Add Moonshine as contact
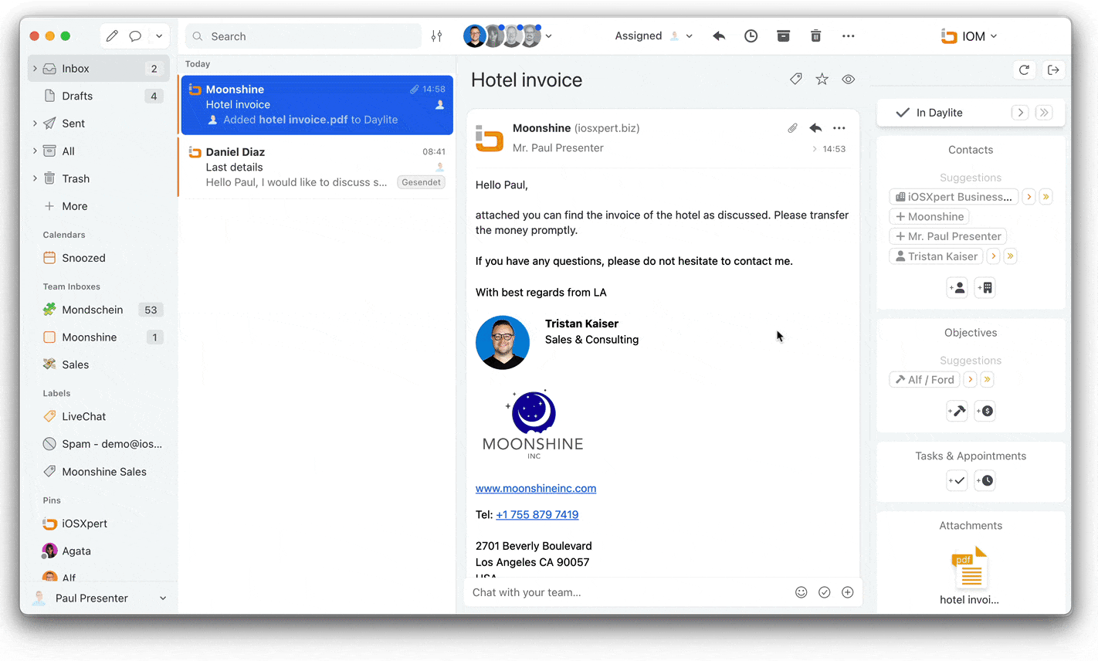This screenshot has height=661, width=1098. 930,217
